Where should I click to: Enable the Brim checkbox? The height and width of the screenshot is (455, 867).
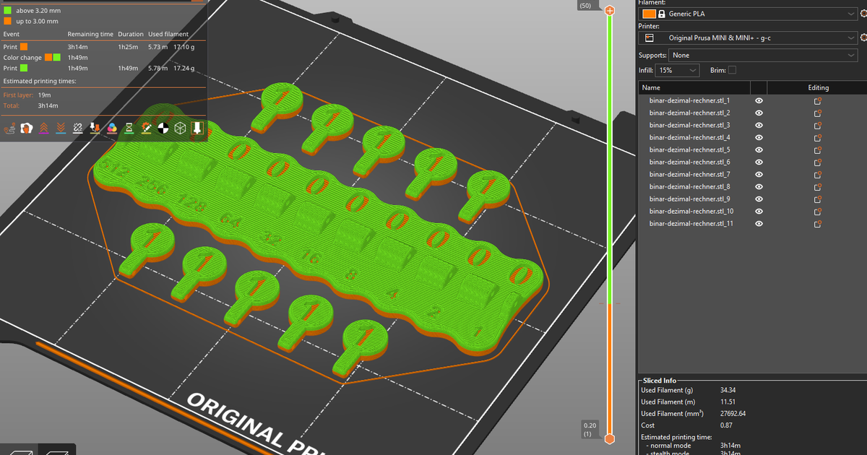[x=732, y=70]
